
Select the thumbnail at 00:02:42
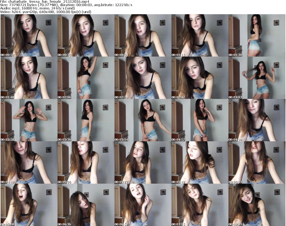tap(200, 78)
